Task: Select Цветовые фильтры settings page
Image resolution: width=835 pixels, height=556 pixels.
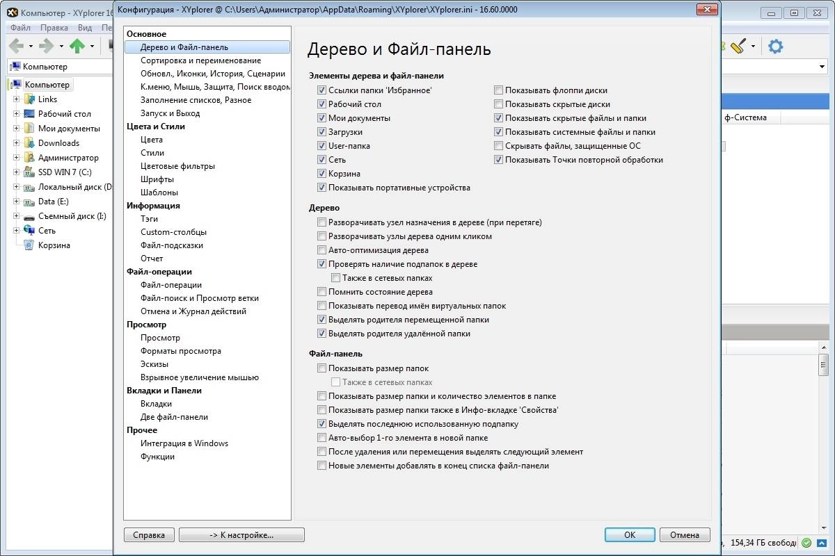Action: pos(177,166)
